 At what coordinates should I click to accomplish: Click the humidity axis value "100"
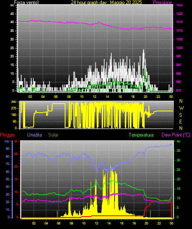pos(7,142)
